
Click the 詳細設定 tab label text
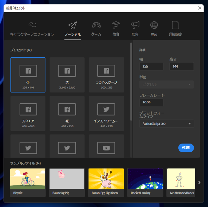tap(175, 34)
